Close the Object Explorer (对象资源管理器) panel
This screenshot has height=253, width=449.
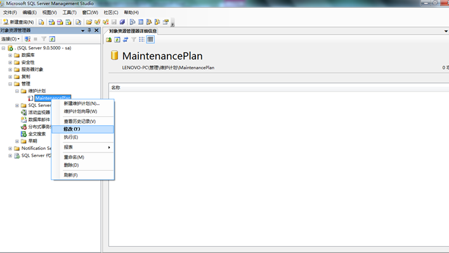click(96, 30)
